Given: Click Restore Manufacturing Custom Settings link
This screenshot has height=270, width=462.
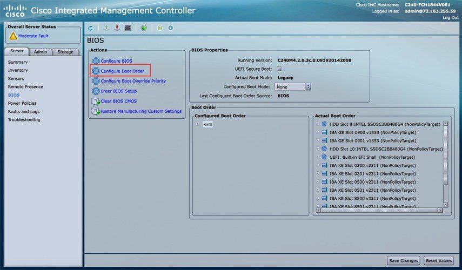Looking at the screenshot, I should pos(141,111).
